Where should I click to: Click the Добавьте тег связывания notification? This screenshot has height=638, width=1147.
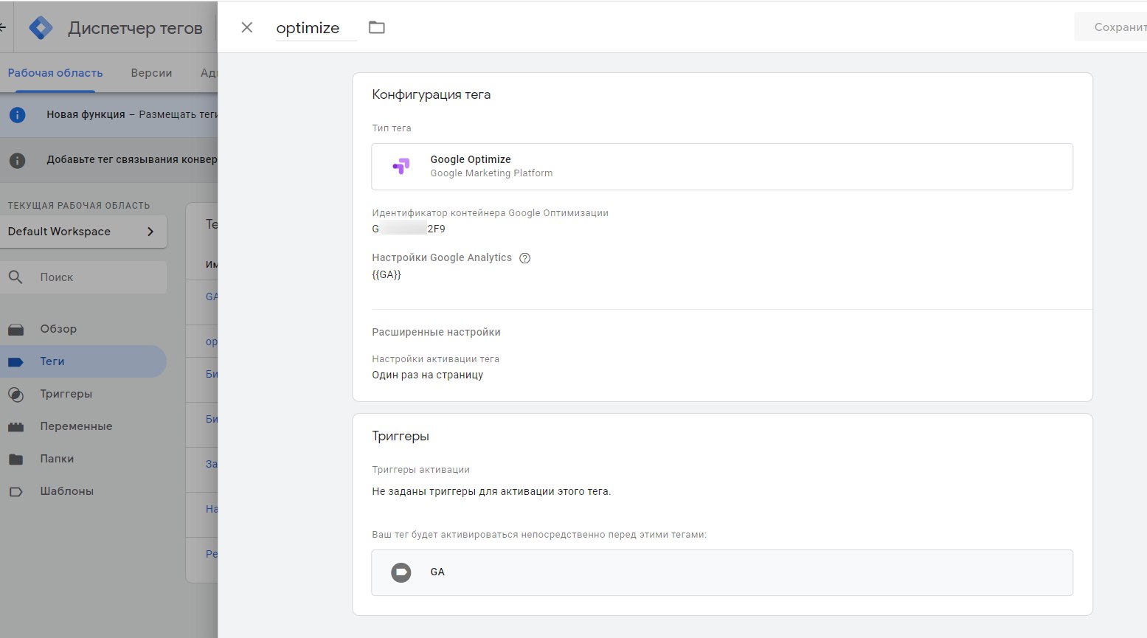pyautogui.click(x=132, y=159)
